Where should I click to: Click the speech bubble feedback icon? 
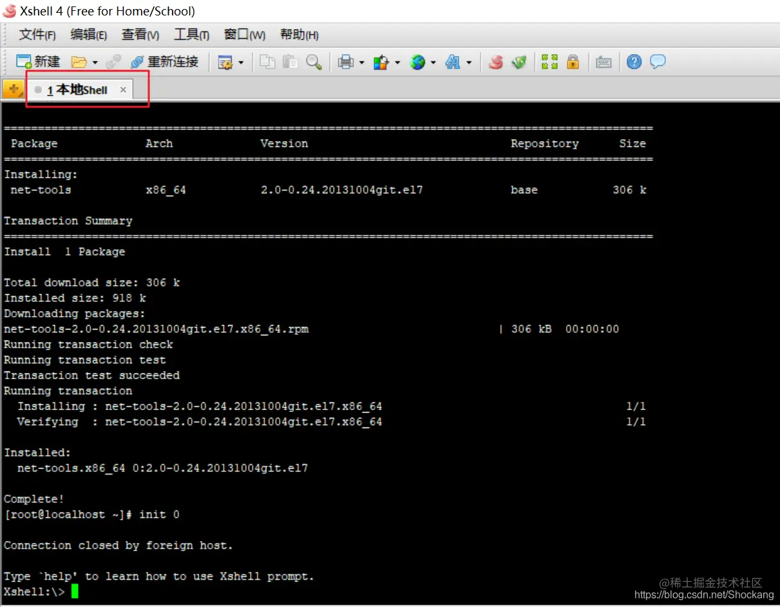(x=658, y=62)
